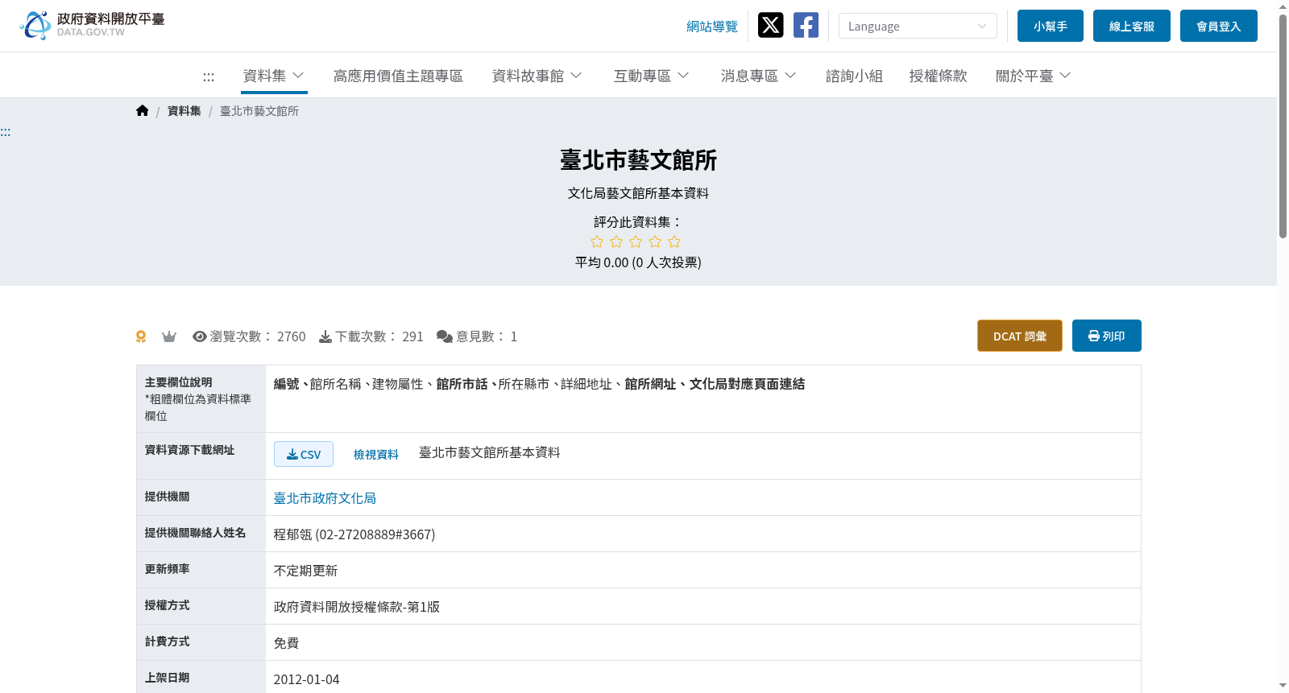Viewport: 1289px width, 693px height.
Task: Select the 2012-01-04 date value
Action: pos(306,679)
